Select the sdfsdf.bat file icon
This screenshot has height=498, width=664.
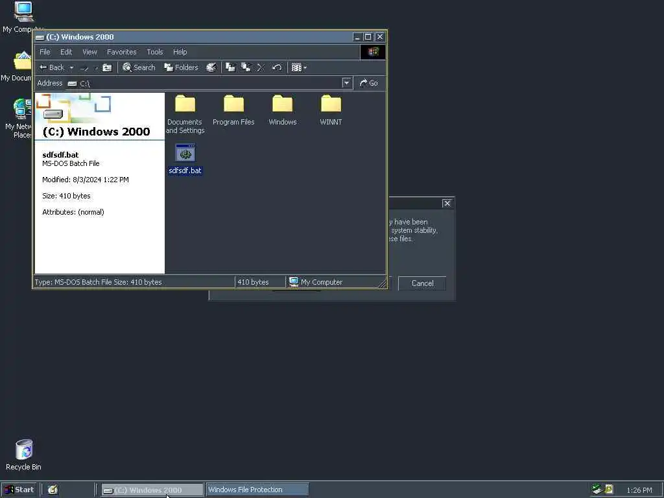pyautogui.click(x=185, y=152)
